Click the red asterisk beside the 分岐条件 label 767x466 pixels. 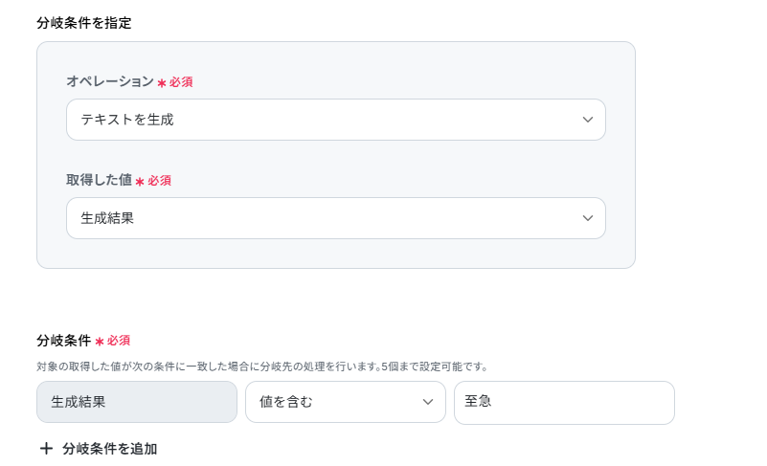coord(99,342)
